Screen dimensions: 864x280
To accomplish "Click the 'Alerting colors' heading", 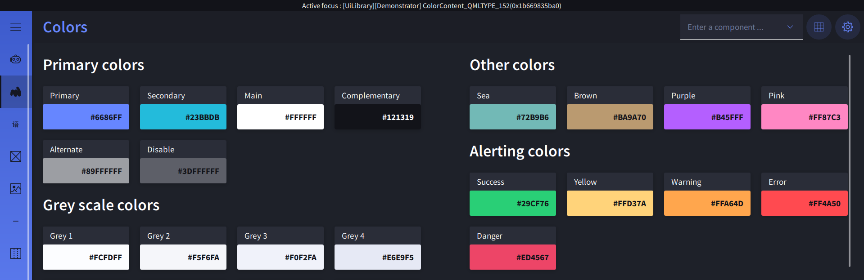I will click(x=520, y=151).
